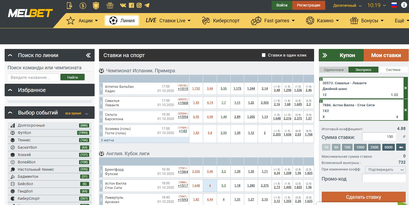Select the Одиночные bet type tab
409x205 pixels.
334,70
